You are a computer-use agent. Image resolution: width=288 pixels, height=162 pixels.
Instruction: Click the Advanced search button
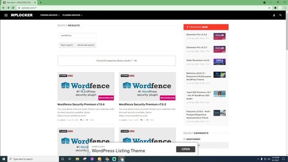(85, 45)
